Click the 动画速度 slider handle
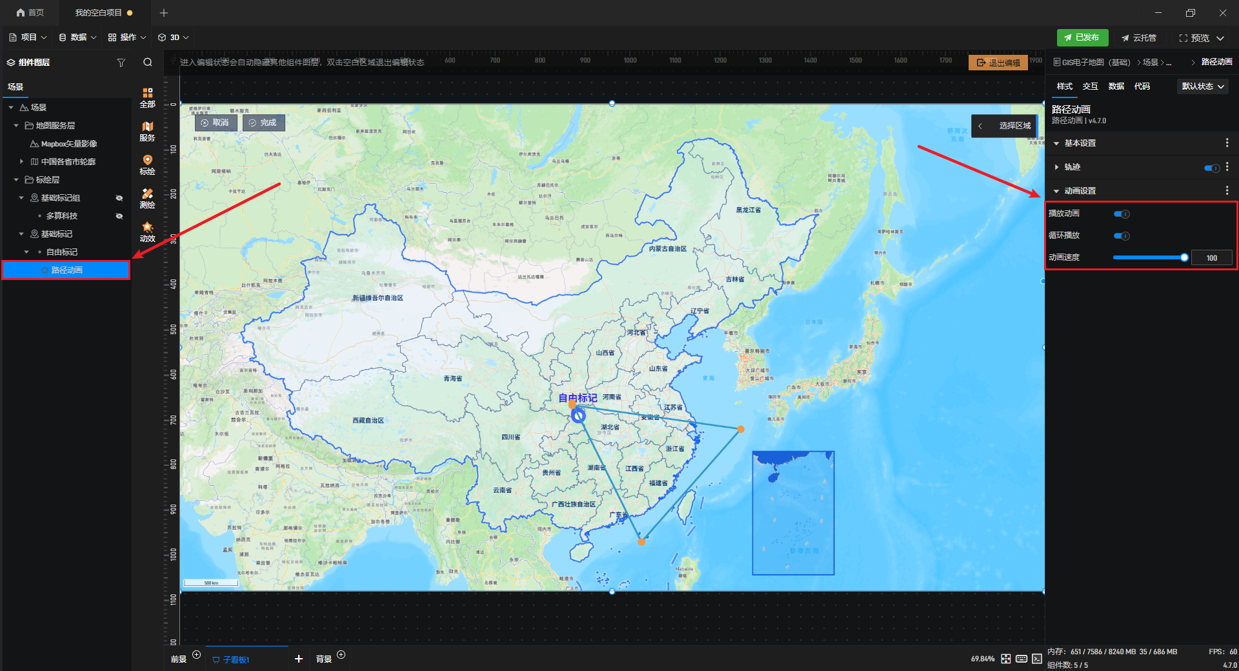 pyautogui.click(x=1184, y=257)
